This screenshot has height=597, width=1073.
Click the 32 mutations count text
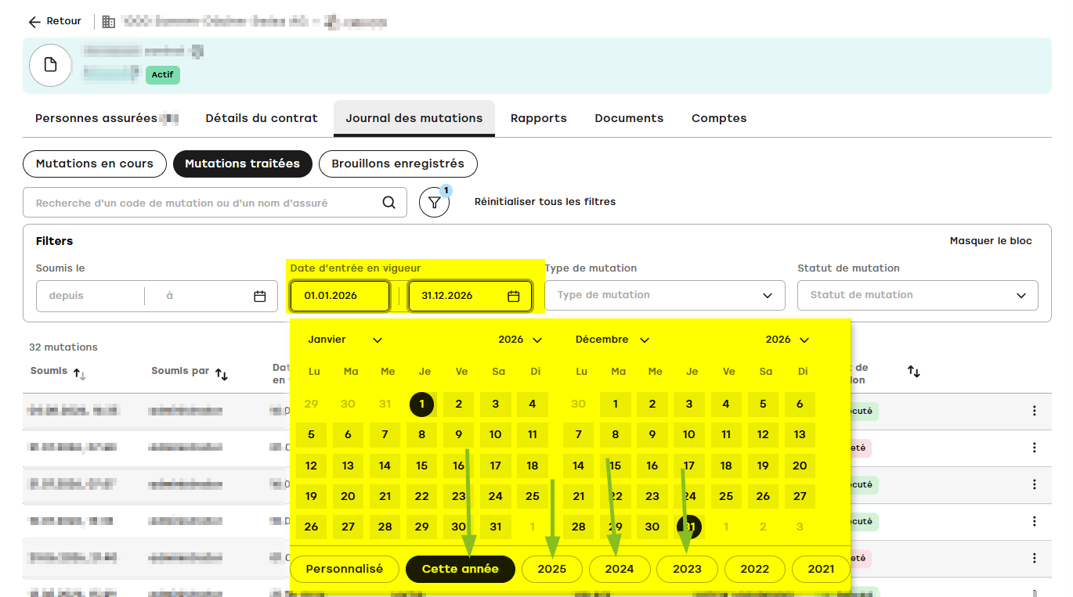(x=63, y=347)
